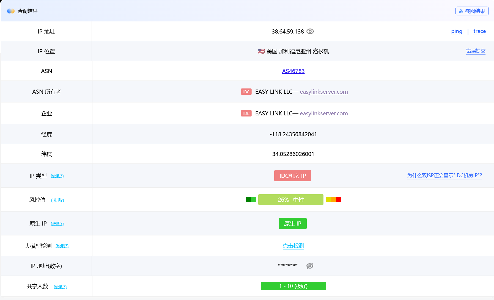The image size is (494, 300).
Task: Click the IDC badge in ASN 所有者 row
Action: point(246,92)
